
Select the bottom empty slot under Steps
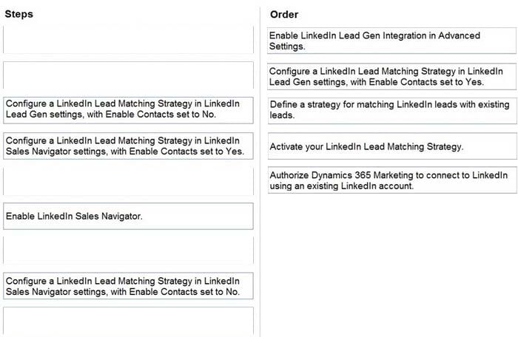click(128, 321)
